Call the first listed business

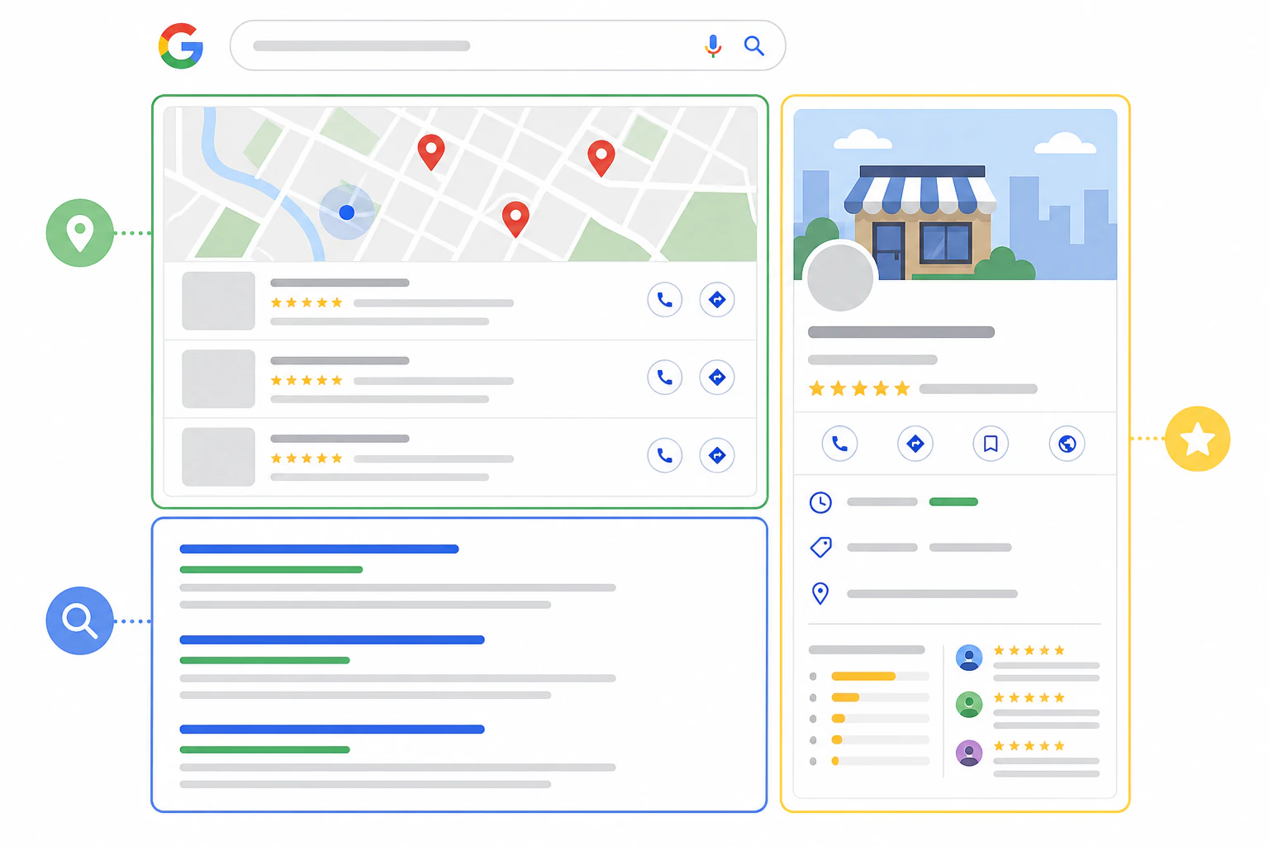pos(665,300)
